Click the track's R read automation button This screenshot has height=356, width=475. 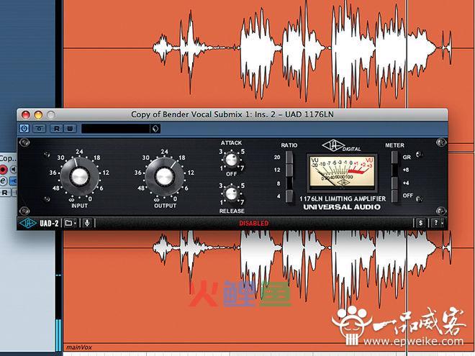click(5, 193)
